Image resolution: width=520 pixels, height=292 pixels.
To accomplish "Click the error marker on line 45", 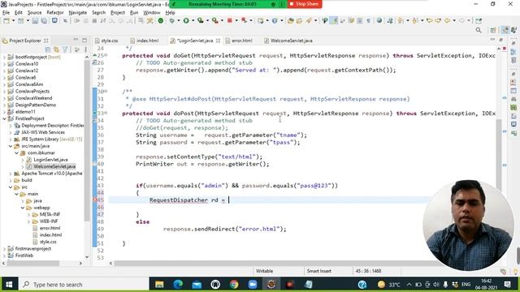I will click(x=95, y=200).
